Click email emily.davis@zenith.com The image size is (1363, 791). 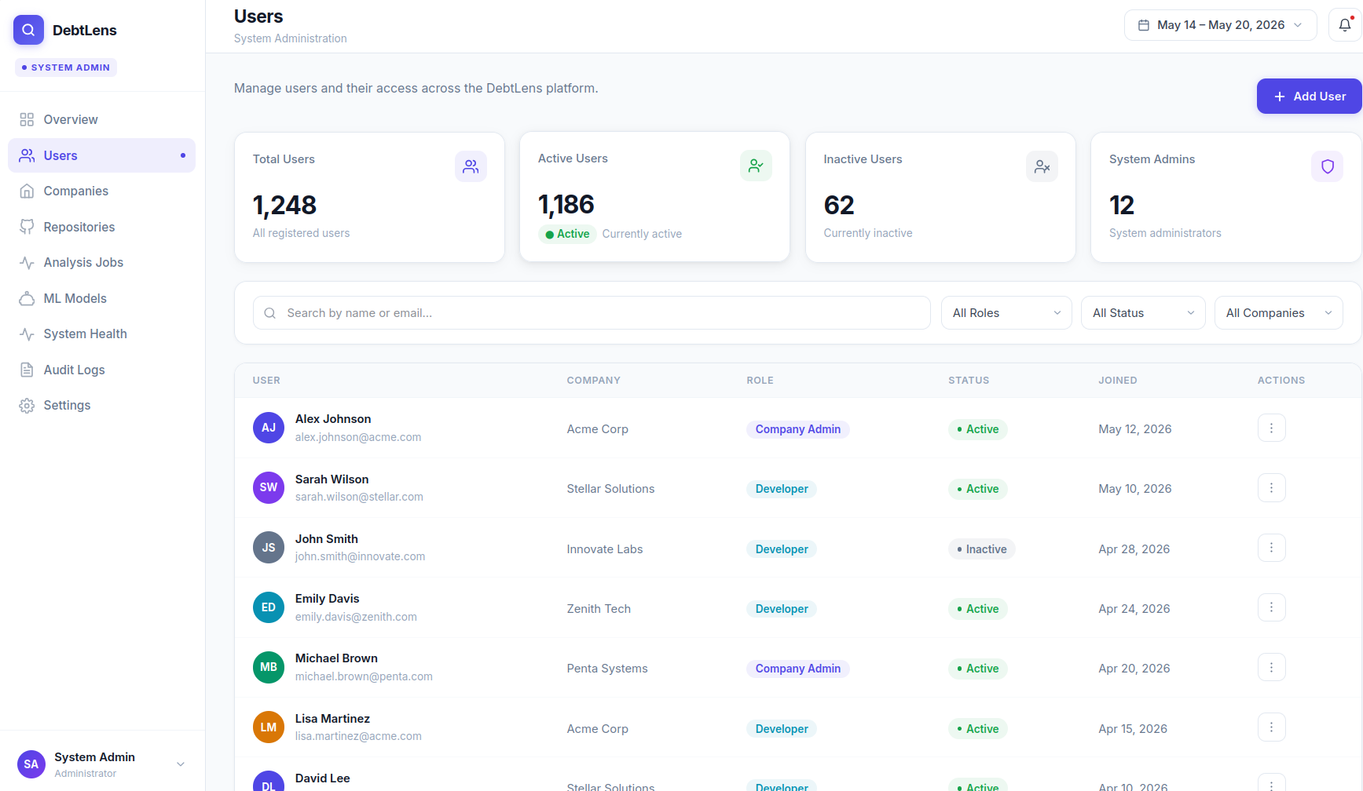point(356,617)
